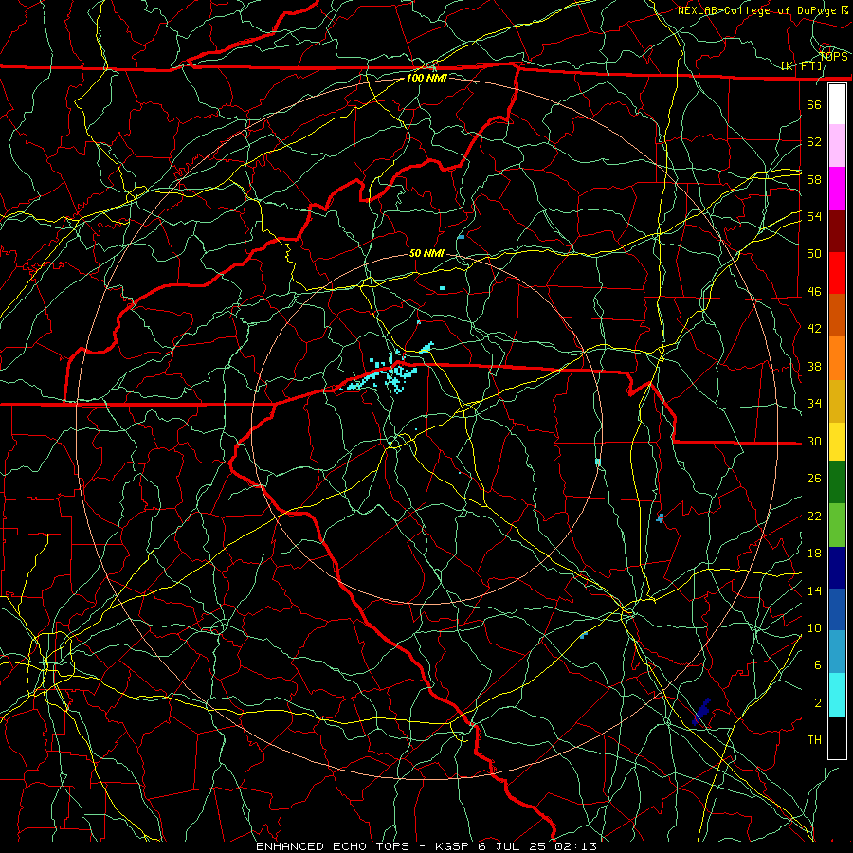Click the dark green legend swatch
853x853 pixels.
pyautogui.click(x=837, y=482)
